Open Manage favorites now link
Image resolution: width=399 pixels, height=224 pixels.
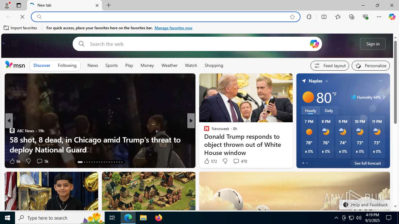click(173, 28)
